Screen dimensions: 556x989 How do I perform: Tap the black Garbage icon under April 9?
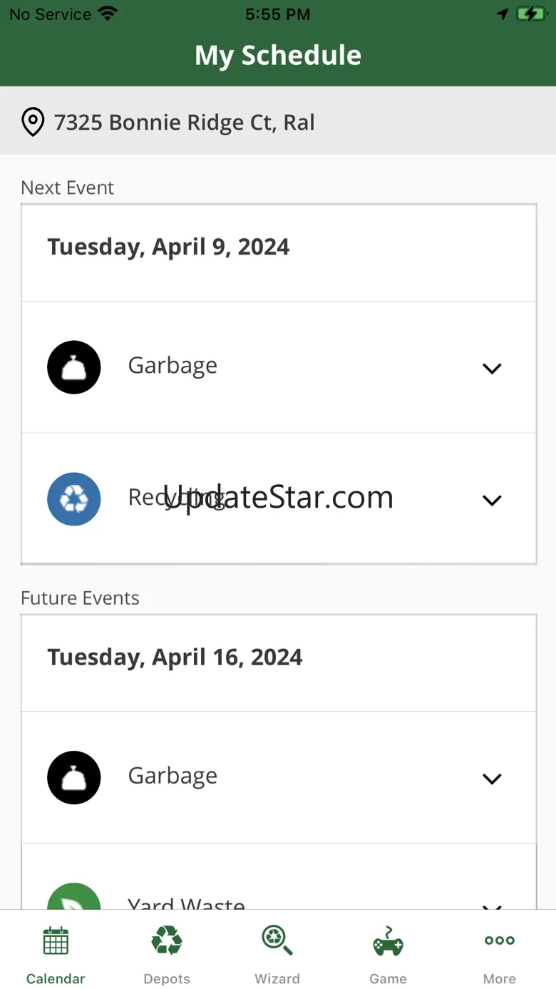(74, 367)
